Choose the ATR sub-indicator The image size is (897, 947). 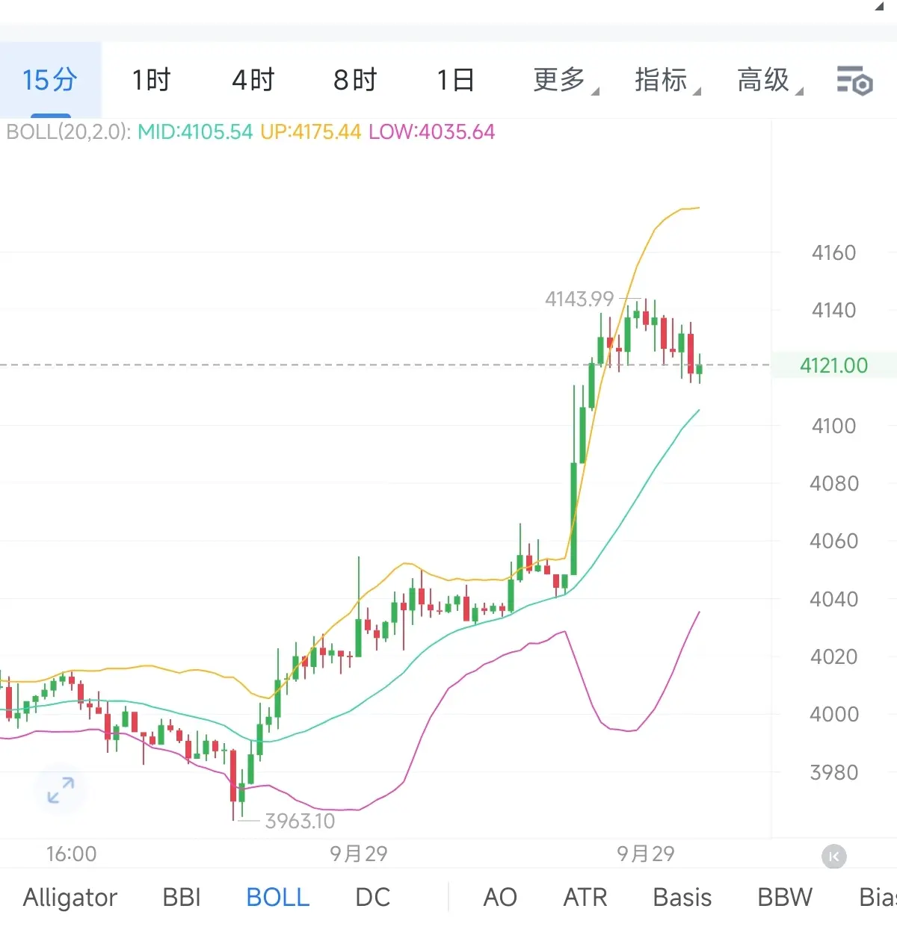coord(585,897)
